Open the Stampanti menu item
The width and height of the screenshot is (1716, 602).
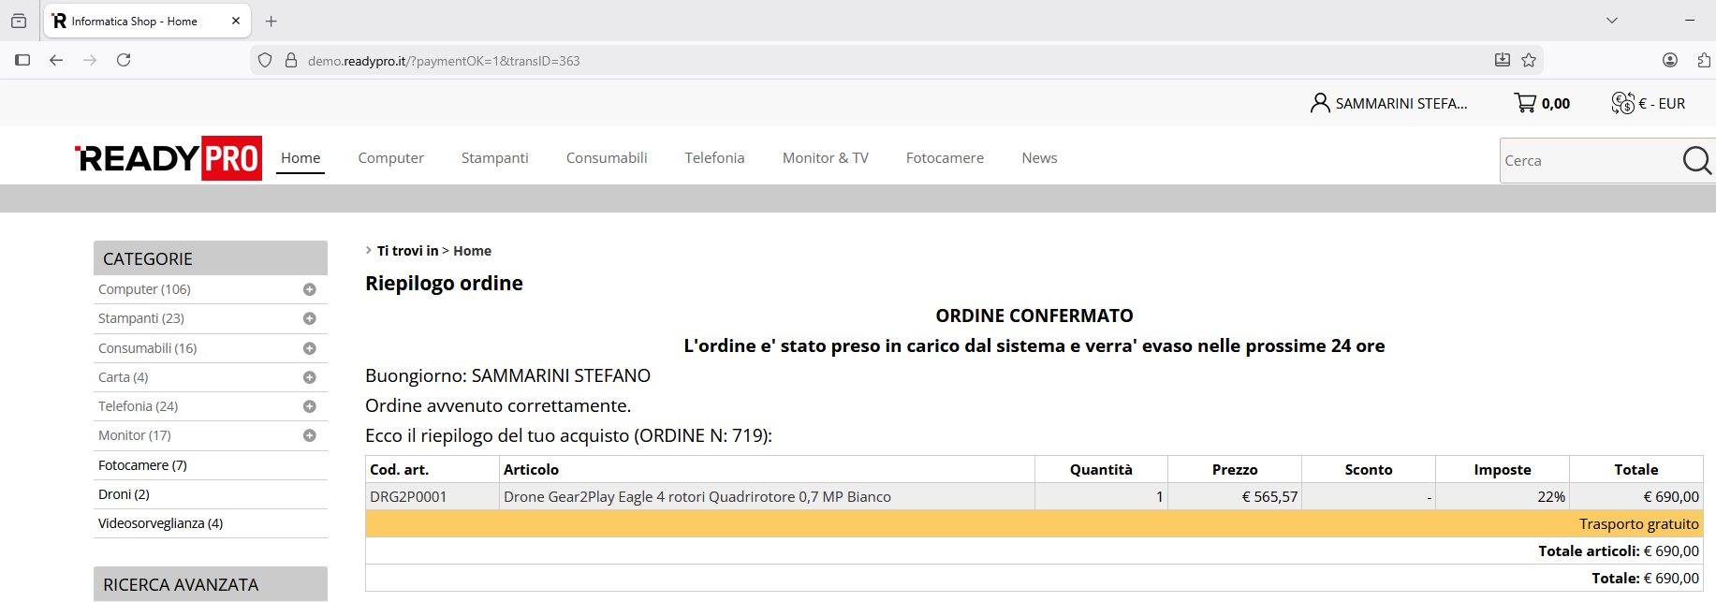pyautogui.click(x=494, y=158)
